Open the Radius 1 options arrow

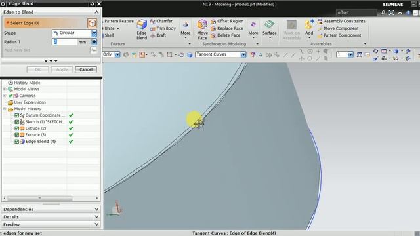pos(94,42)
